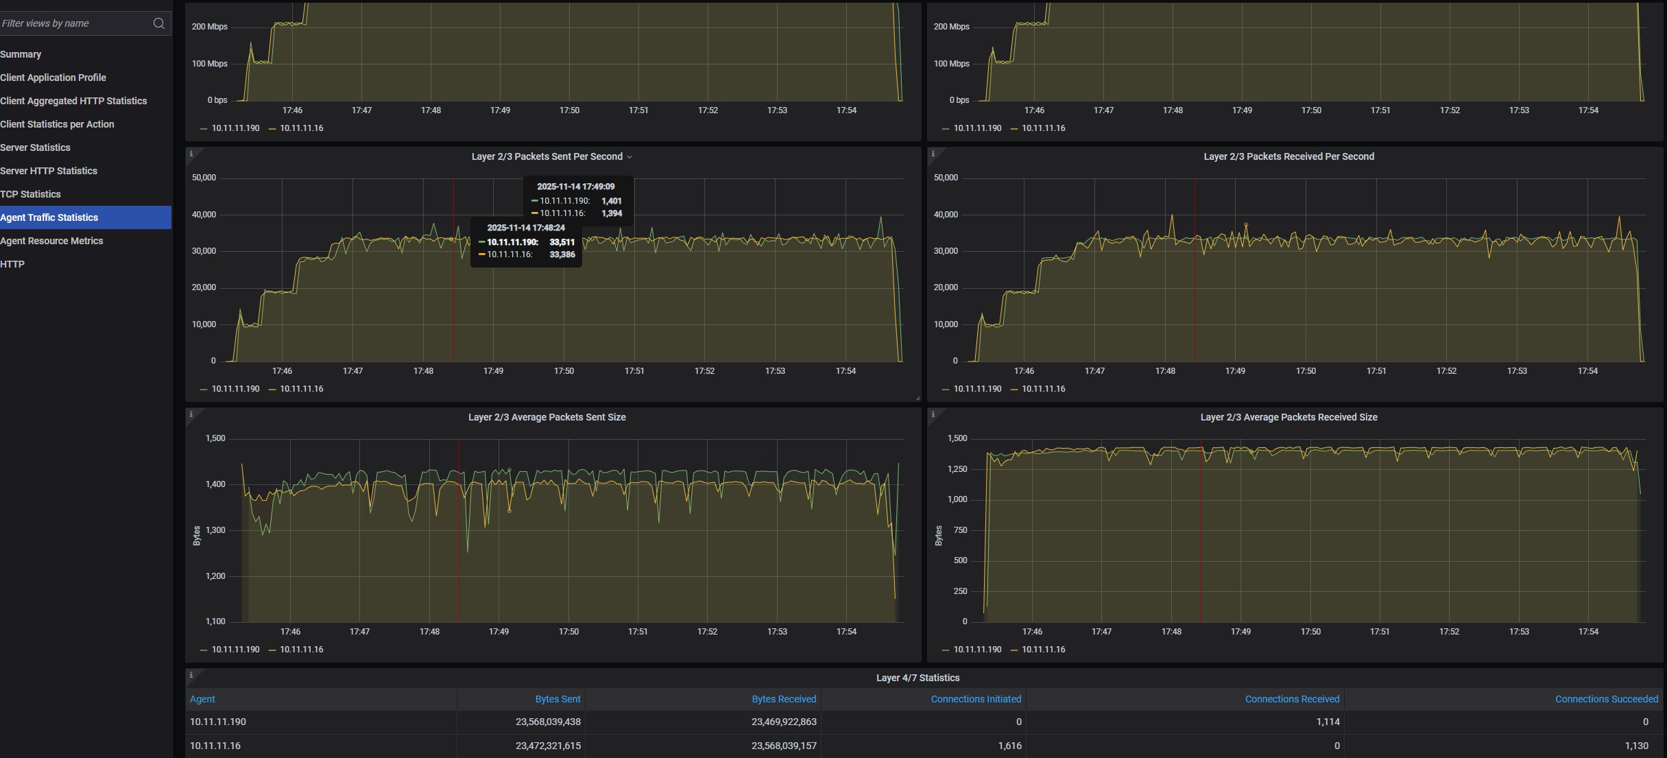Click 10.11.11.190 yellow legend swatch in top-left chart
Image resolution: width=1667 pixels, height=758 pixels.
tap(204, 128)
